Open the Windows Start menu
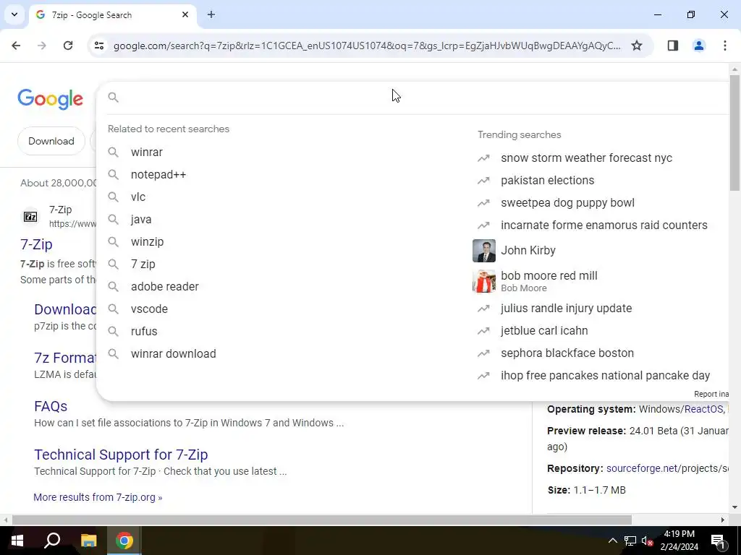 point(17,541)
